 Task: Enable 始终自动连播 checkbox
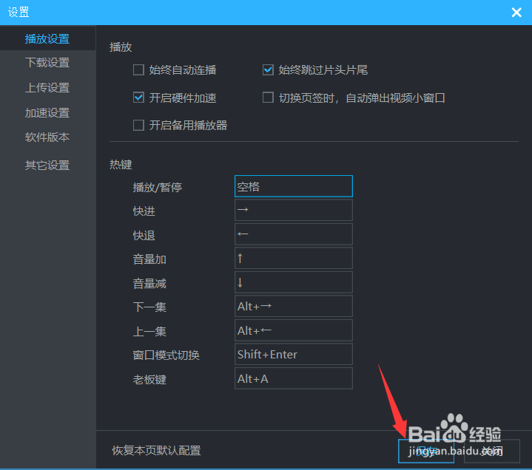click(x=138, y=70)
